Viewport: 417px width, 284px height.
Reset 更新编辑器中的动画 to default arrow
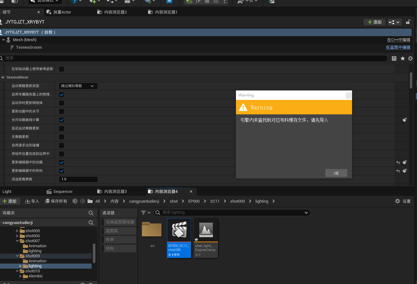(x=398, y=162)
